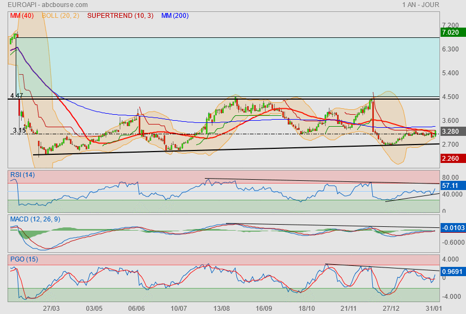This screenshot has height=314, width=466.
Task: Select the MM (200) indicator legend
Action: click(x=175, y=16)
